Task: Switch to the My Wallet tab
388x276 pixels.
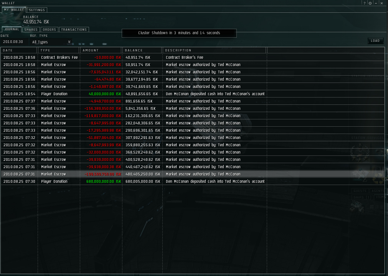Action: click(14, 10)
